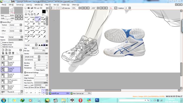183x103 pixels.
Task: Open the brush mode Normal dropdown
Action: coord(36,45)
